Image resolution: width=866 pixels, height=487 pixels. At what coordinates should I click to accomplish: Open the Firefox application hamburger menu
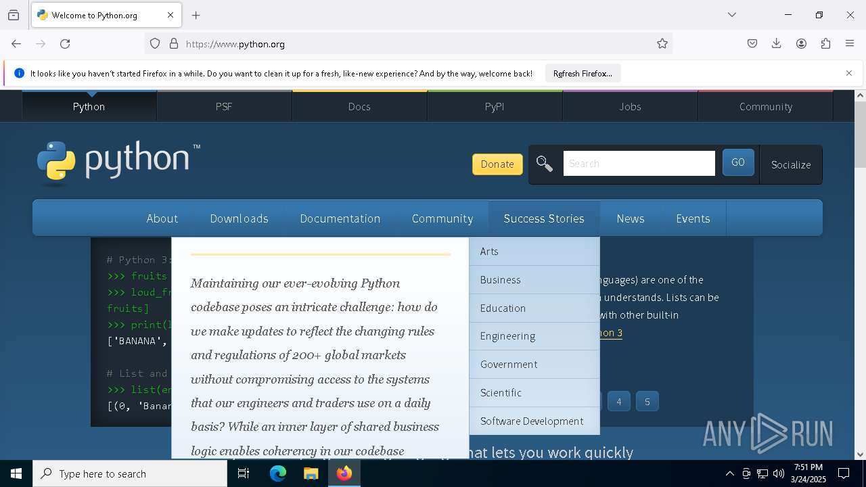click(x=850, y=44)
